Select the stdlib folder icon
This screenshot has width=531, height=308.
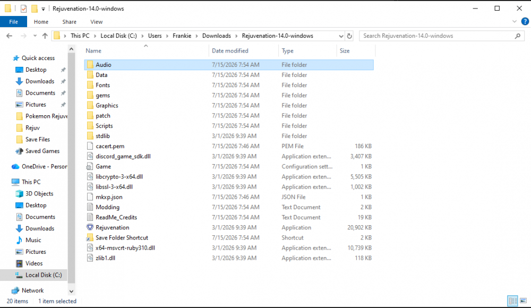pyautogui.click(x=90, y=136)
